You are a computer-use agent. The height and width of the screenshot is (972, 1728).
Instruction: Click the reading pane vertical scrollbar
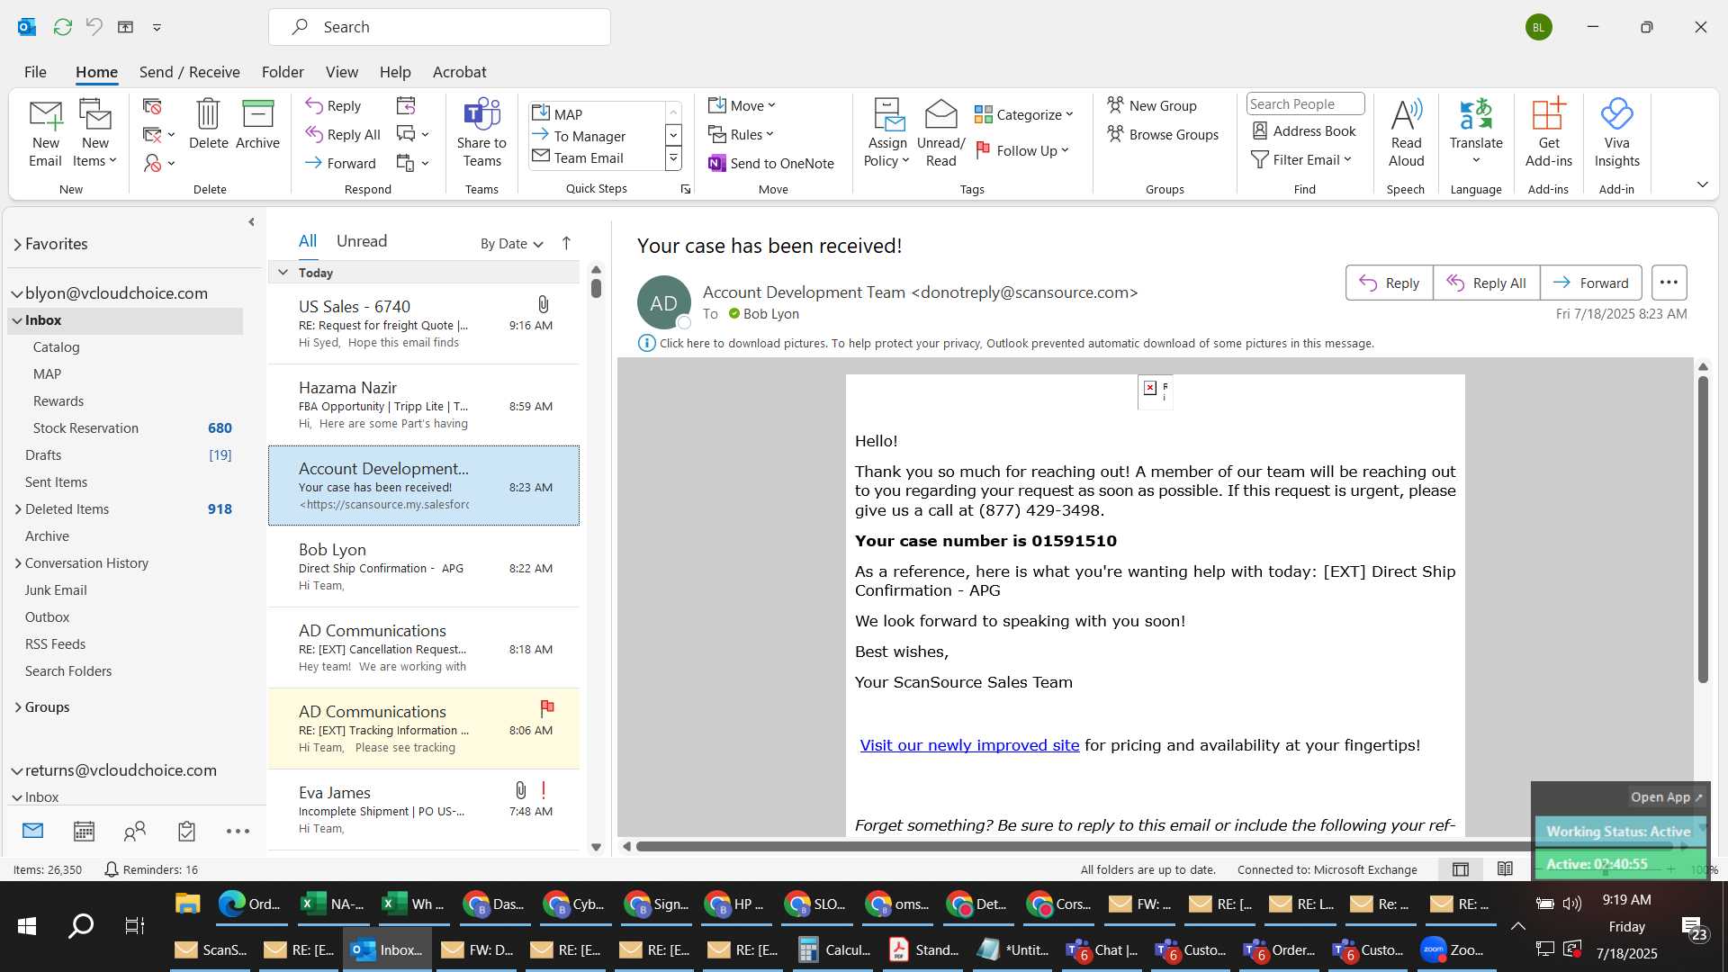(x=1702, y=529)
